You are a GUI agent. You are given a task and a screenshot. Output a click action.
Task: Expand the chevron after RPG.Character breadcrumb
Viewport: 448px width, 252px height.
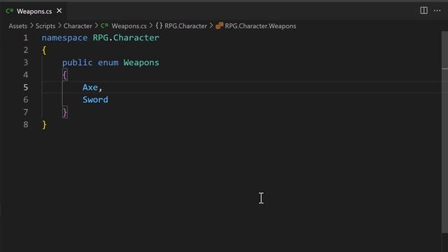coord(211,26)
